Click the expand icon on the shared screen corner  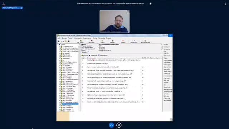pyautogui.click(x=171, y=120)
